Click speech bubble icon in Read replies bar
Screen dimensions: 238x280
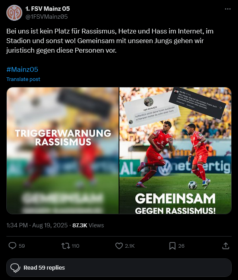pos(15,268)
